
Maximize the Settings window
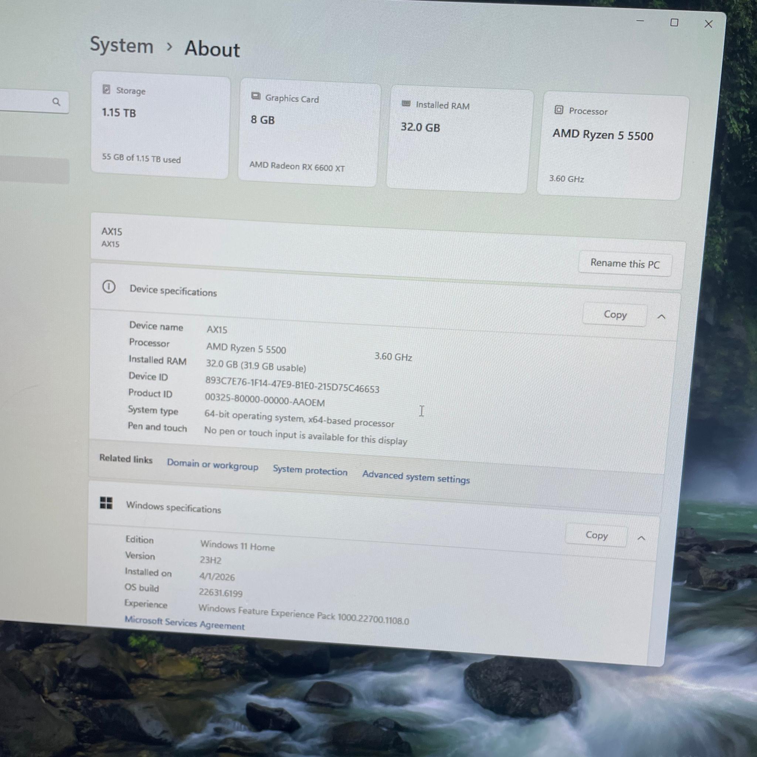click(674, 23)
